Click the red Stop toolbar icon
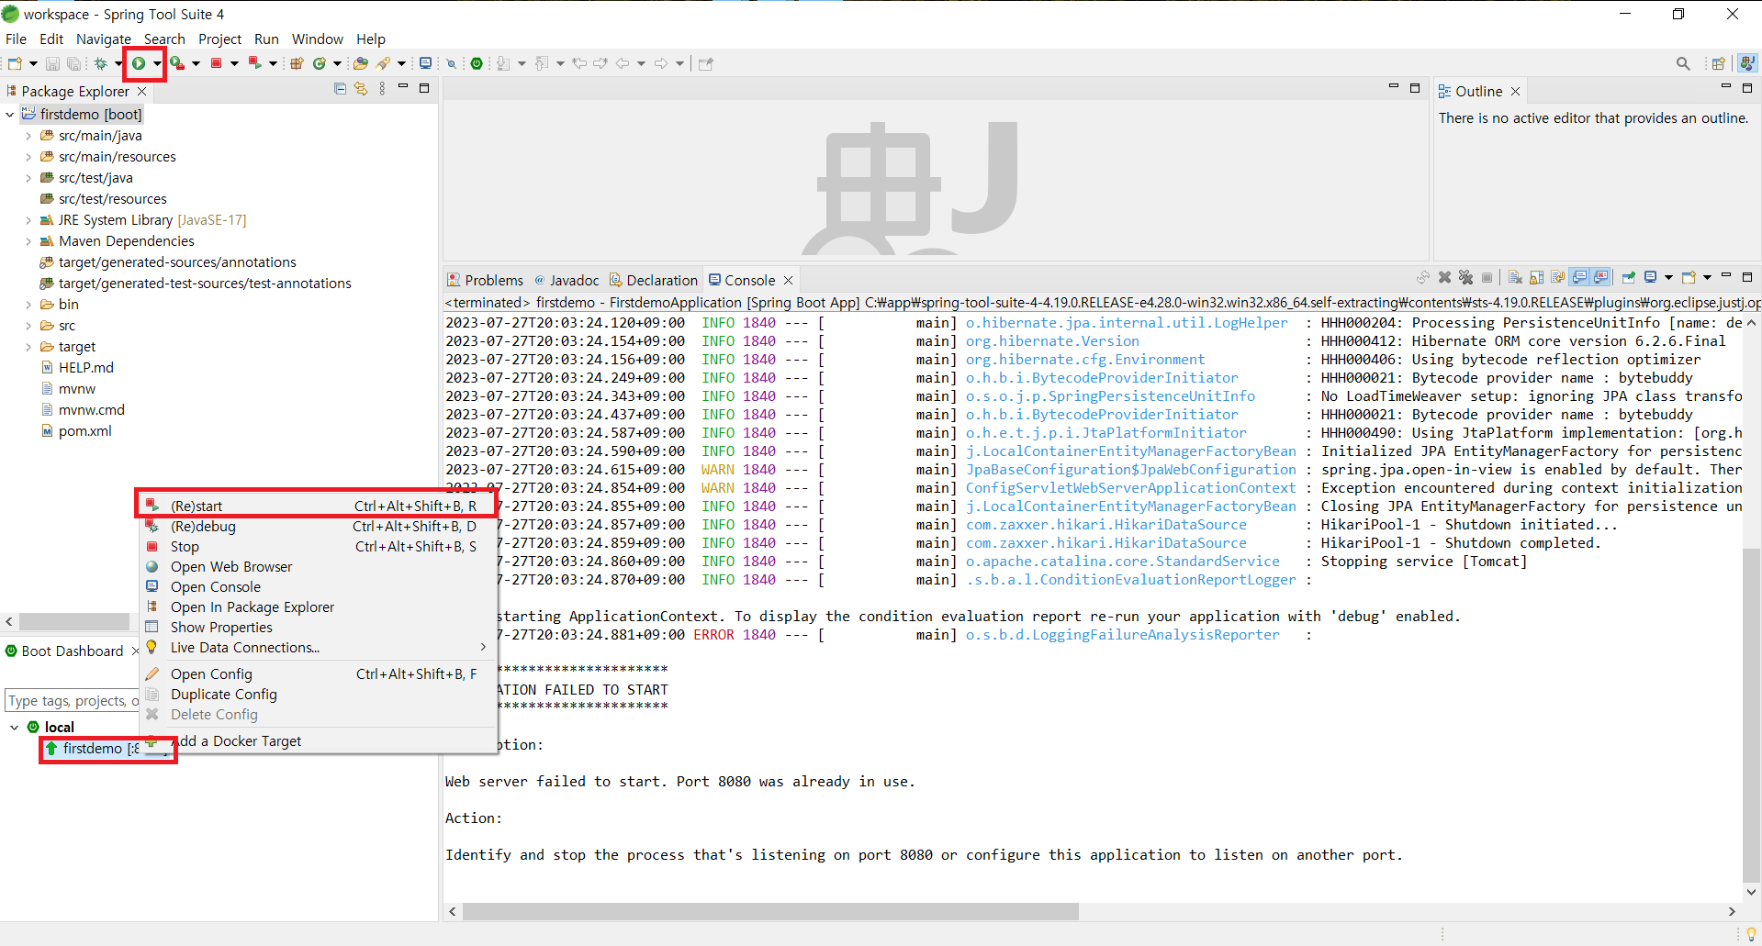1762x946 pixels. pyautogui.click(x=217, y=63)
